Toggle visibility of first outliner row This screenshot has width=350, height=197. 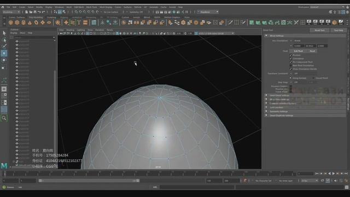pyautogui.click(x=17, y=42)
